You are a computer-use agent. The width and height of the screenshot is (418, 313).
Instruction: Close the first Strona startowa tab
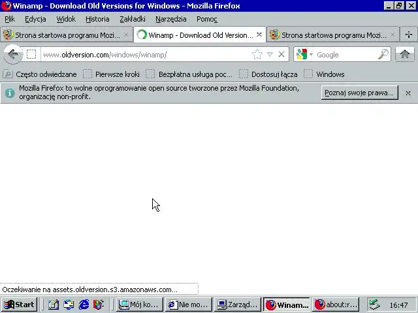[126, 35]
